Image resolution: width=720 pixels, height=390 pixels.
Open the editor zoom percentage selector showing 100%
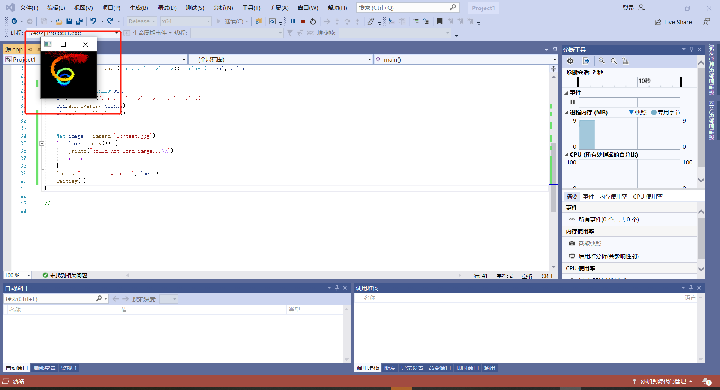pos(17,275)
